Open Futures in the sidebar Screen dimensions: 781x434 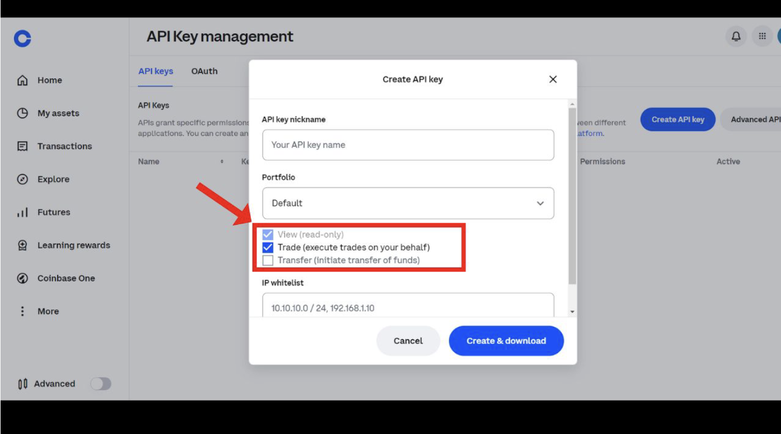[x=54, y=212]
